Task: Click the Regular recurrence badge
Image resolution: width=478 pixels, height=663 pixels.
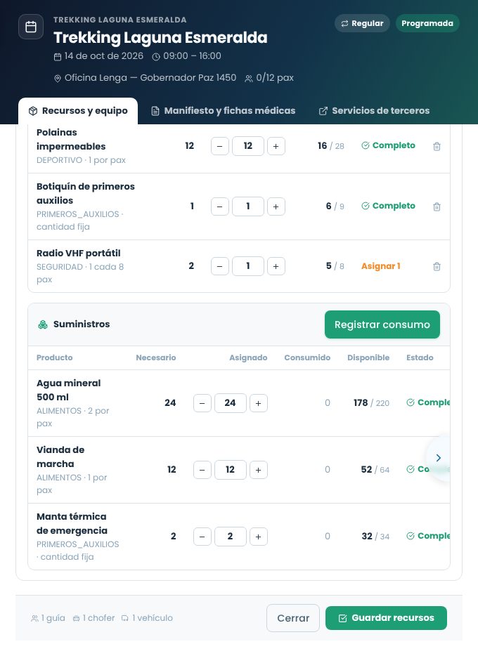Action: [x=363, y=23]
